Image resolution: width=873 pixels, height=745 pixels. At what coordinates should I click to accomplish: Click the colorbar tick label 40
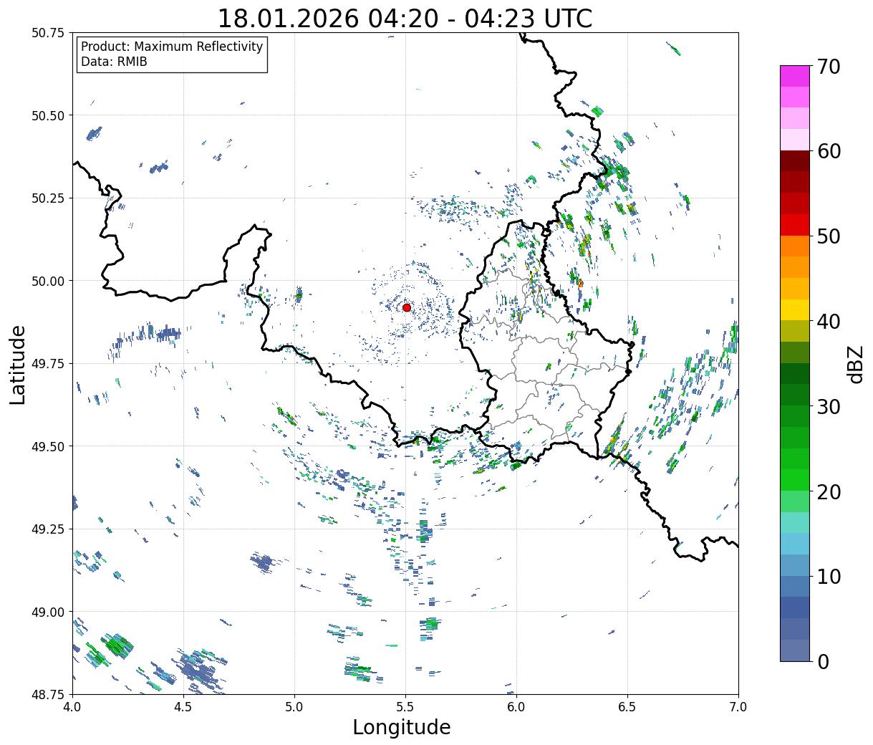[829, 322]
